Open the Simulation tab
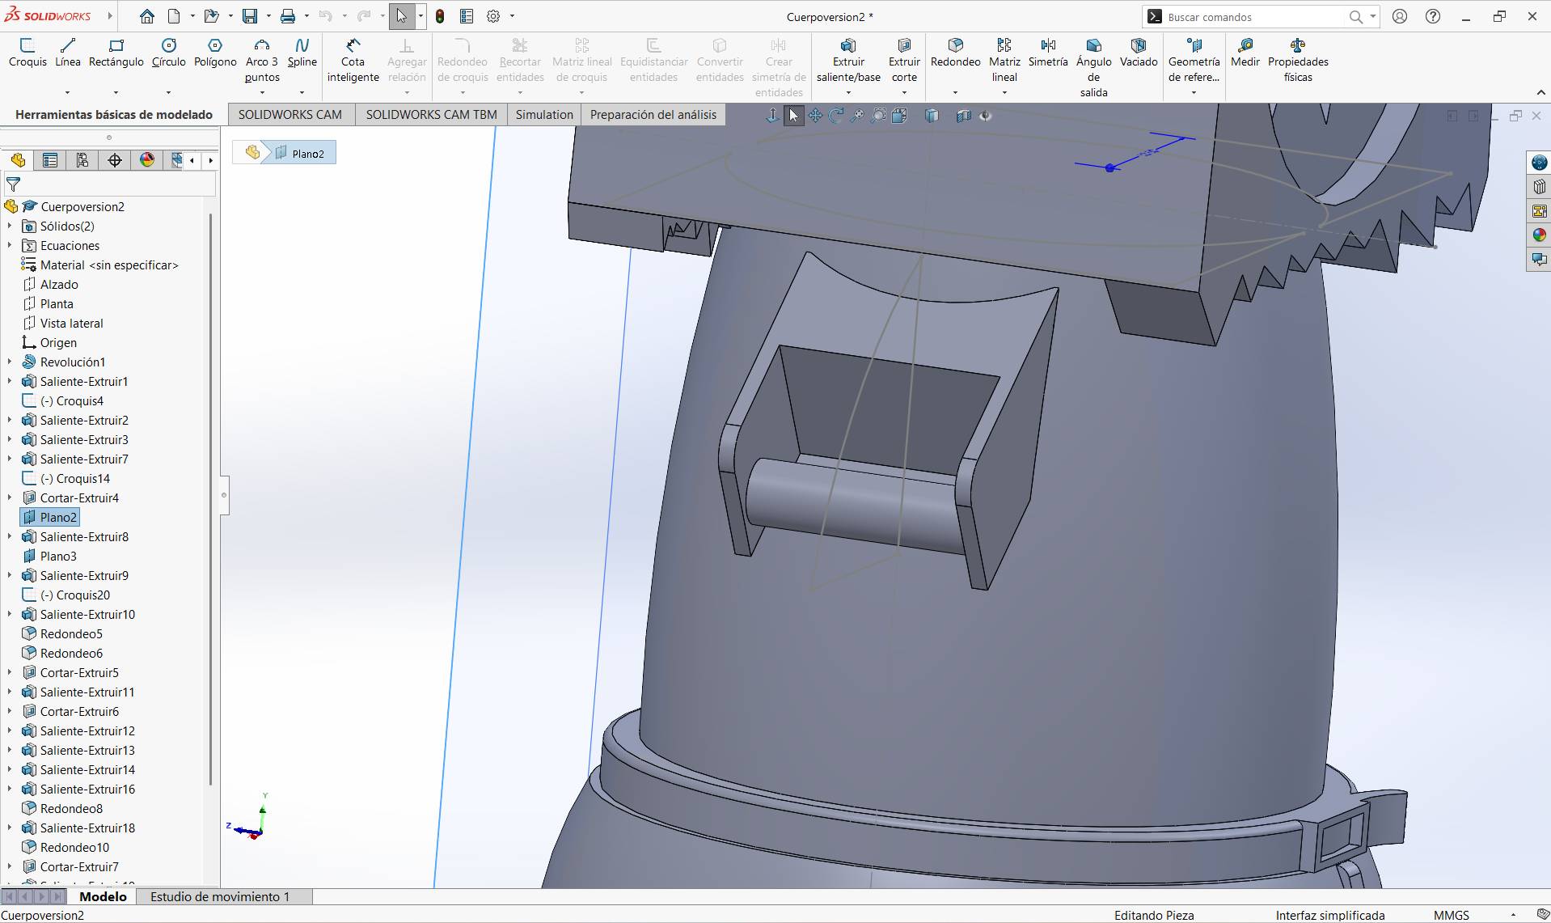Viewport: 1551px width, 923px height. point(544,115)
